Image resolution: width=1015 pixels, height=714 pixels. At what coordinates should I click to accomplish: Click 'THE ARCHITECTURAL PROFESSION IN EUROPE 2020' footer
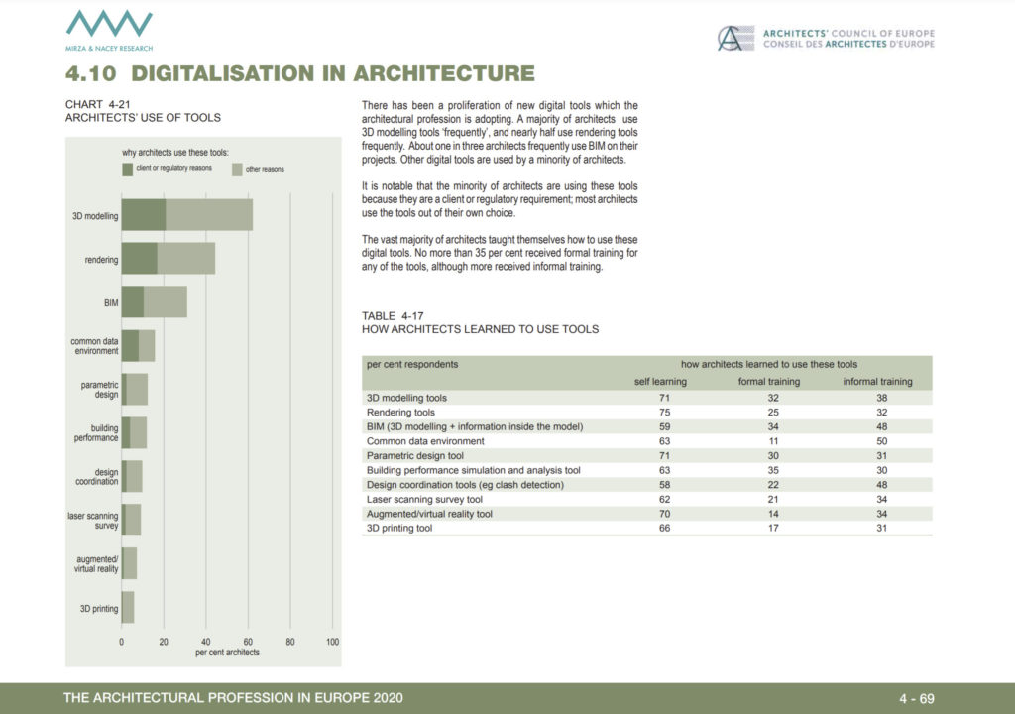coord(233,698)
